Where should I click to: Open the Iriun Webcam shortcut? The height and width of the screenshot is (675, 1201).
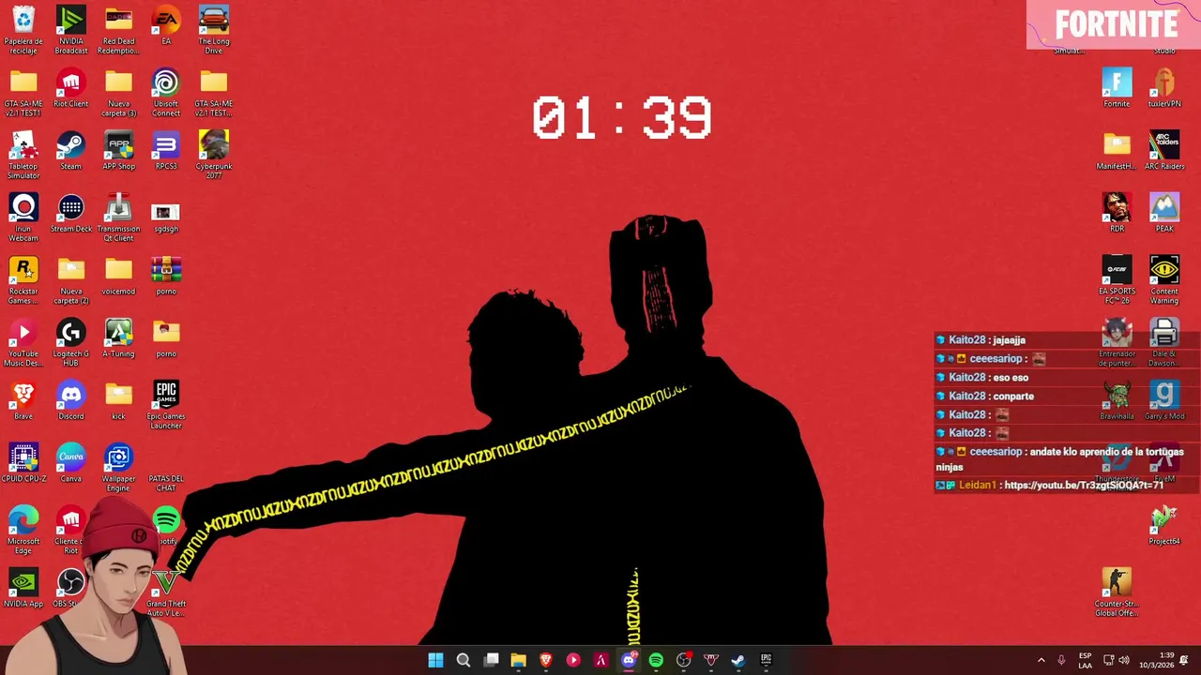23,217
